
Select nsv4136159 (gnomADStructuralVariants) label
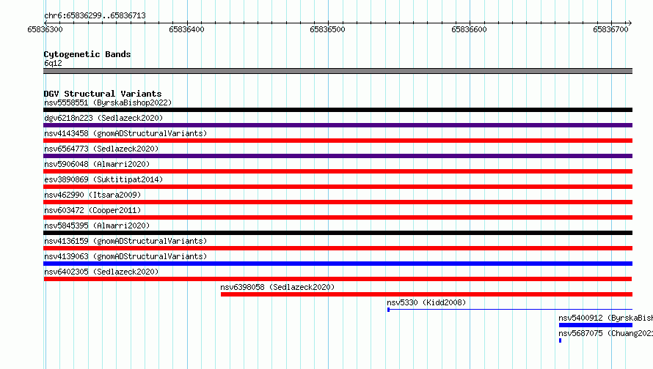click(125, 241)
